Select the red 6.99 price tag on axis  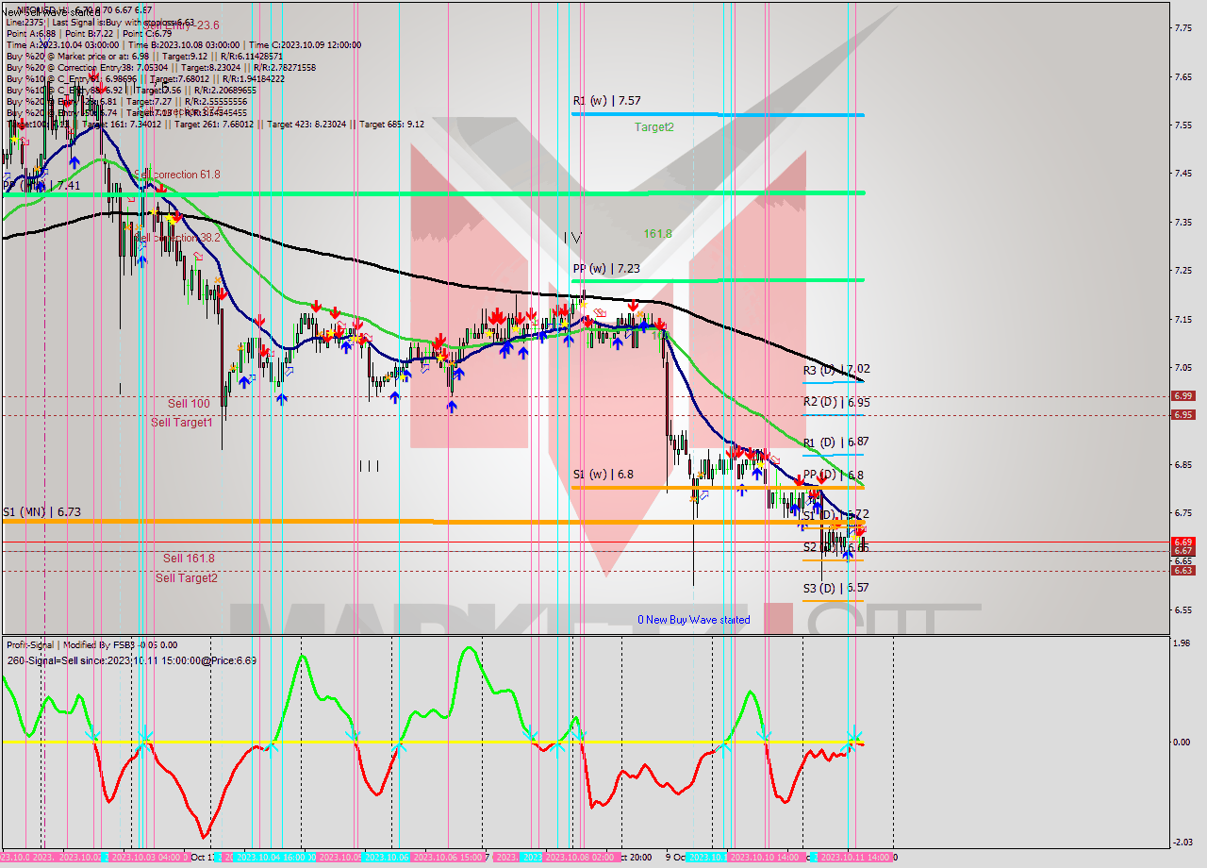pos(1182,396)
